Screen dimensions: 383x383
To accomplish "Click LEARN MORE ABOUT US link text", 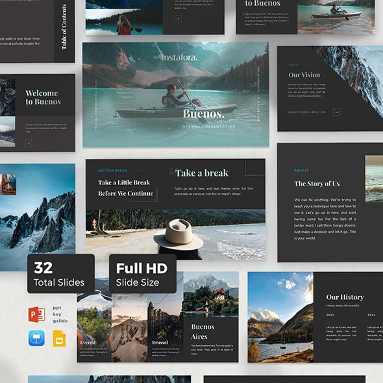I will pyautogui.click(x=307, y=112).
